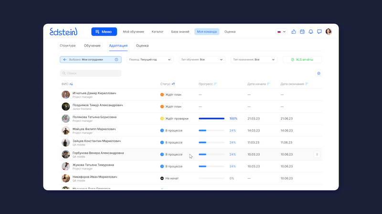Click avatar of Жукова Татьяна Тимуровна
Screen dimensions: 382x214
(65, 166)
